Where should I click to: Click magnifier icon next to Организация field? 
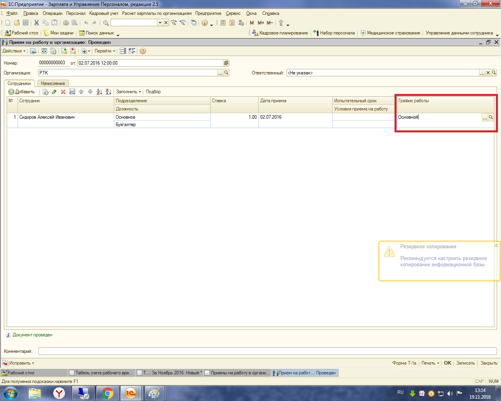[226, 72]
